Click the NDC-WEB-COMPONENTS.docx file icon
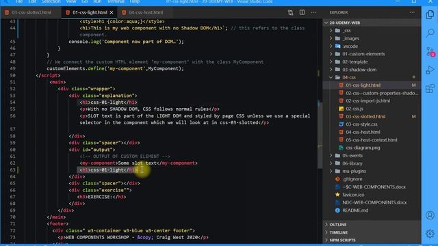The height and width of the screenshot is (246, 438). (x=337, y=202)
